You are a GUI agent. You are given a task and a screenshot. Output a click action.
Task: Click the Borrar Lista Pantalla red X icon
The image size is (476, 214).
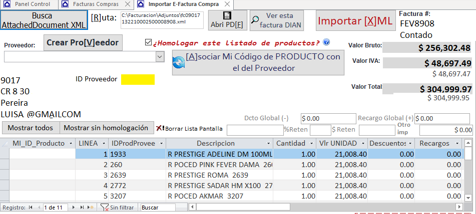click(x=160, y=128)
